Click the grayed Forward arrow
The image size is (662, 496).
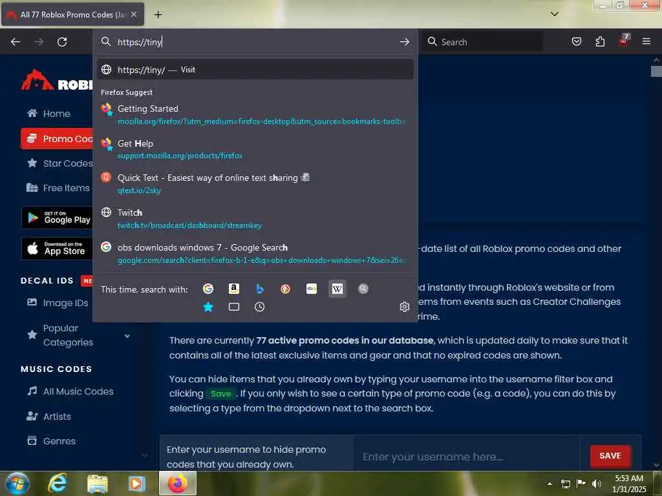(38, 42)
